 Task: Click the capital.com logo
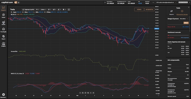pyautogui.click(x=7, y=2)
